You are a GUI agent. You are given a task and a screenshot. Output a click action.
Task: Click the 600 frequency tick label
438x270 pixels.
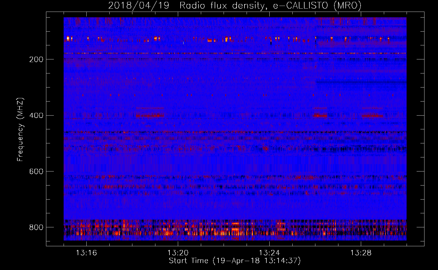tap(36, 172)
